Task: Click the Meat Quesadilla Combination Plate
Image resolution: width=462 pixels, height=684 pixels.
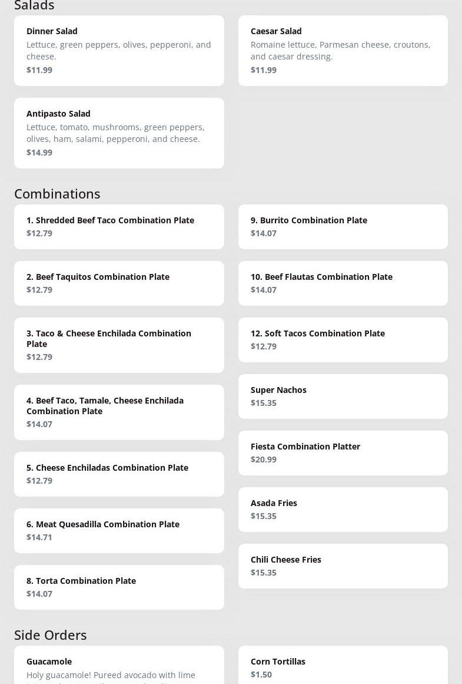Action: (119, 531)
